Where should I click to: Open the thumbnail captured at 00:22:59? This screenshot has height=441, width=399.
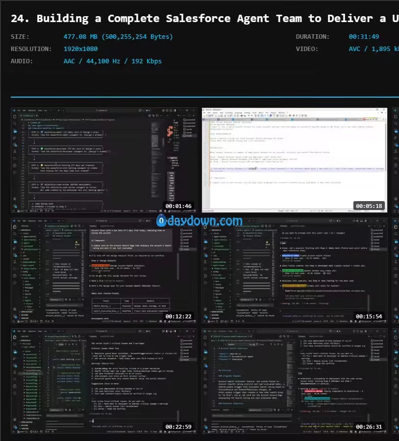tap(104, 381)
